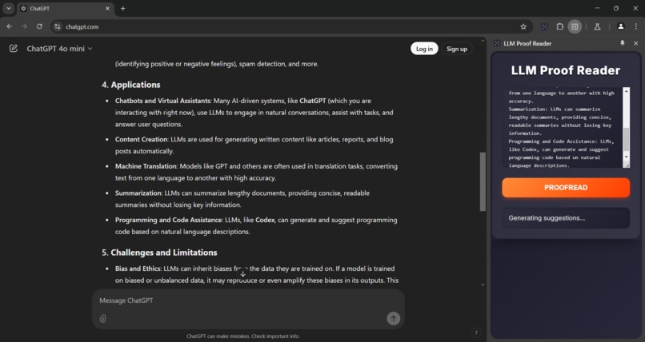
Task: Open a new browser tab
Action: point(122,8)
